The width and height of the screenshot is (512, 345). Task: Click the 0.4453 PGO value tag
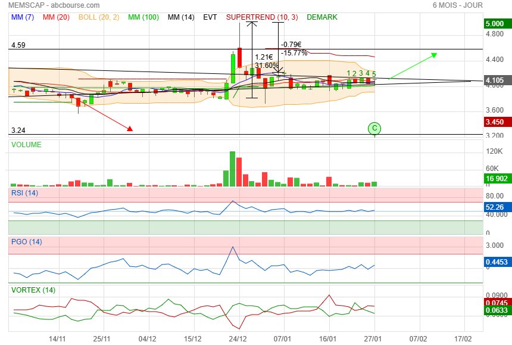(497, 262)
